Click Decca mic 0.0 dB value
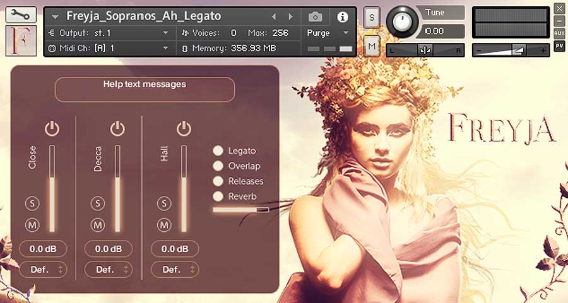 click(109, 249)
